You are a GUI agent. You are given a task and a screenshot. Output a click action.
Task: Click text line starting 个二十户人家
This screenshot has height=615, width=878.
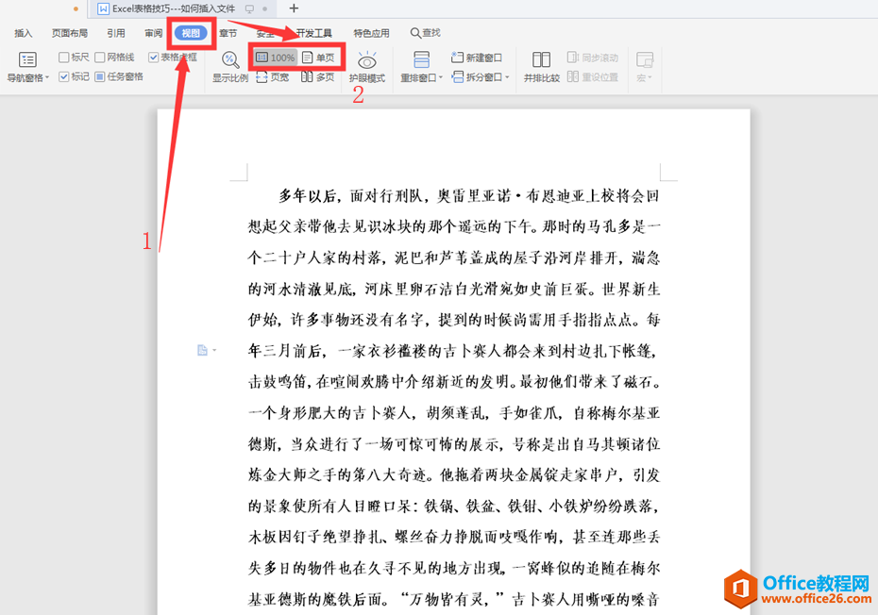pyautogui.click(x=454, y=258)
